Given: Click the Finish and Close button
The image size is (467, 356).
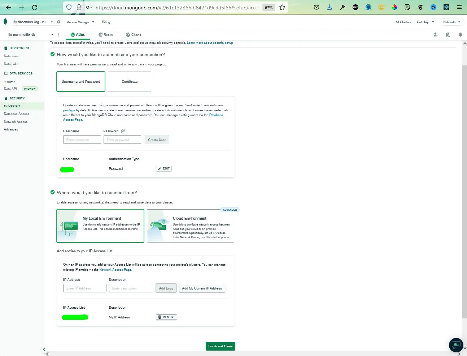Looking at the screenshot, I should 220,346.
